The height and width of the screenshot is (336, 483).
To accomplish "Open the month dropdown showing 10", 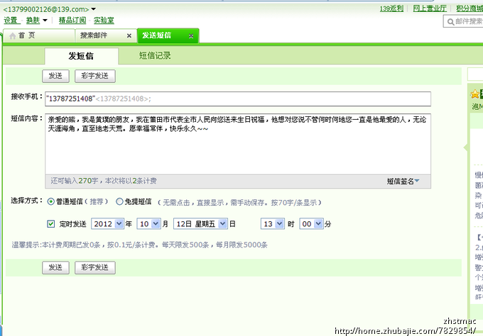I will tap(148, 224).
